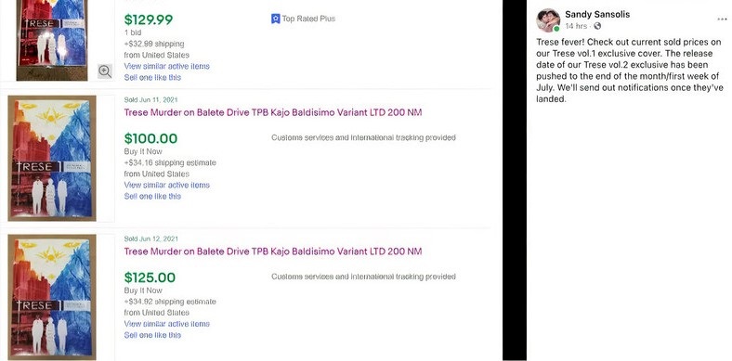Open the $125.00 Trese Murder on Balete Drive listing title
The width and height of the screenshot is (732, 361).
pyautogui.click(x=272, y=251)
